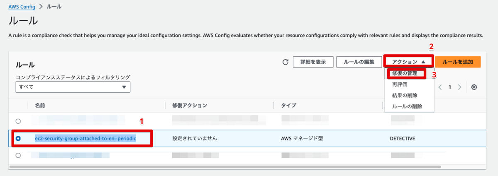Open the compliance status filter dropdown

point(73,87)
